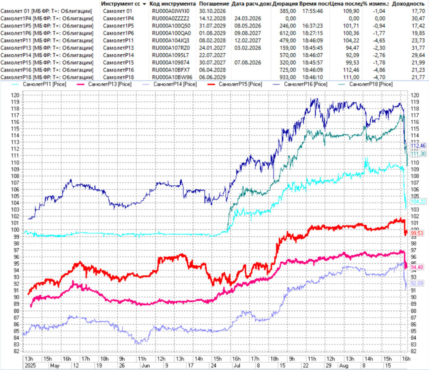This screenshot has width=429, height=370.
Task: Click last trade time 17:55:46
Action: pos(313,11)
